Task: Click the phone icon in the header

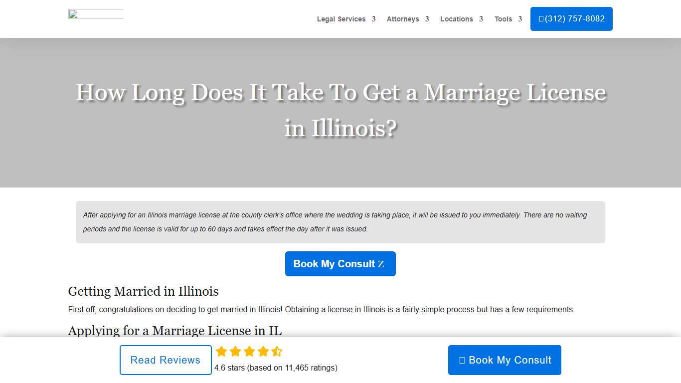Action: pyautogui.click(x=541, y=18)
